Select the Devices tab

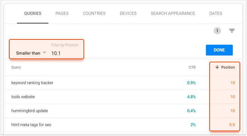click(128, 13)
